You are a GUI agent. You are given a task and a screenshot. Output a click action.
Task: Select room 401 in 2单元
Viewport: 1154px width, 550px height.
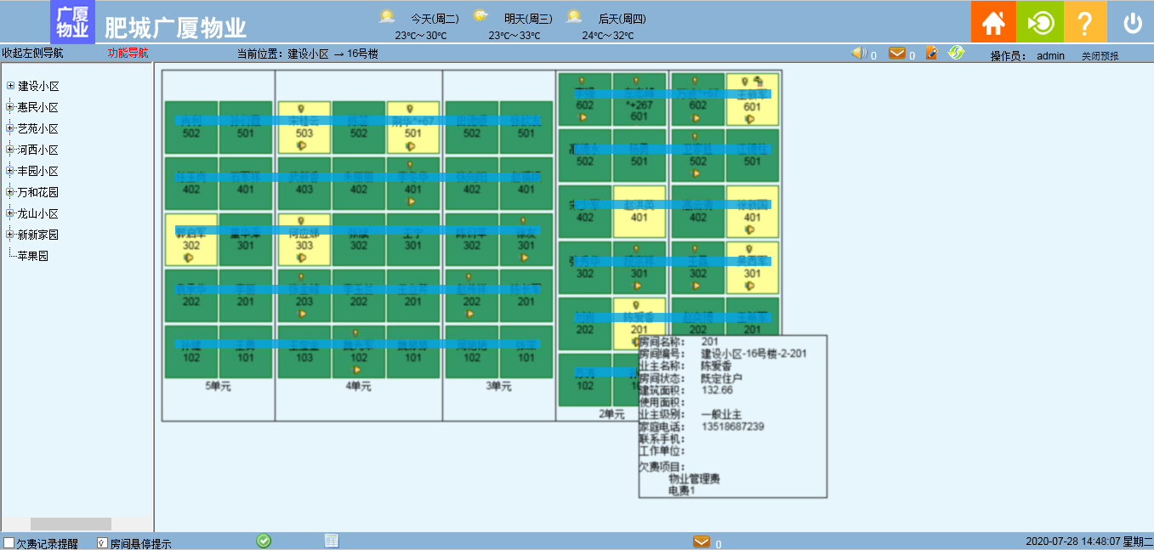click(x=640, y=212)
